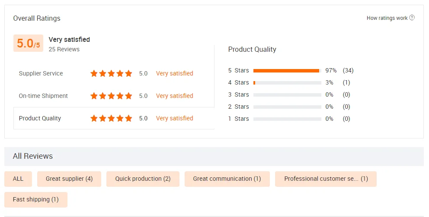The width and height of the screenshot is (429, 217).
Task: Filter reviews by Quick production tag
Action: [x=143, y=179]
